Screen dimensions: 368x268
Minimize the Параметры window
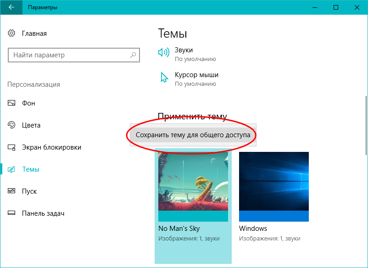click(x=315, y=7)
